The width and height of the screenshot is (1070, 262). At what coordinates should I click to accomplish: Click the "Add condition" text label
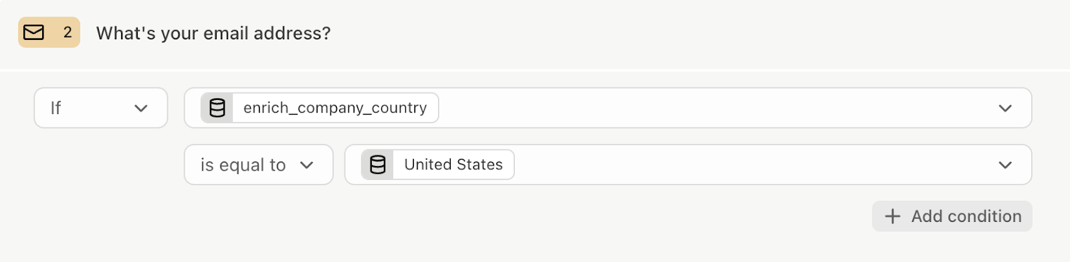pyautogui.click(x=966, y=216)
